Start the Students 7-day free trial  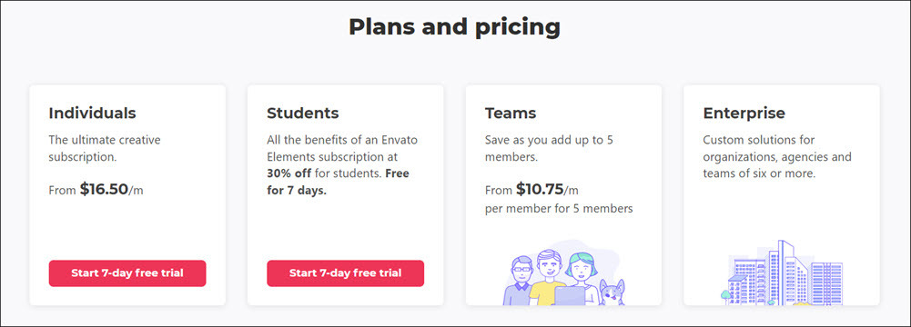tap(345, 273)
